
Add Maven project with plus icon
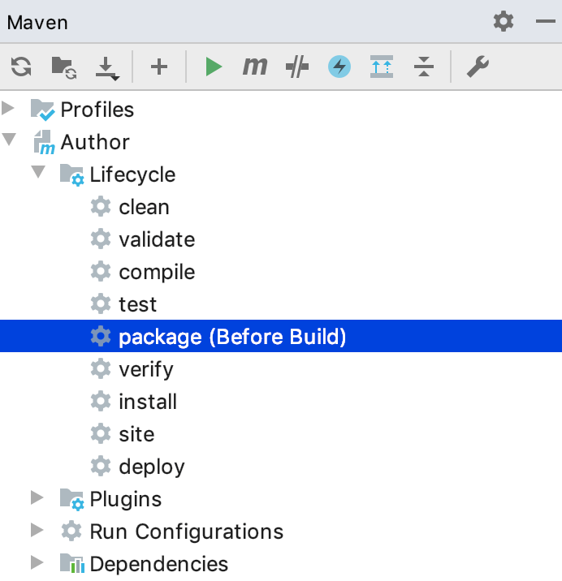click(159, 67)
